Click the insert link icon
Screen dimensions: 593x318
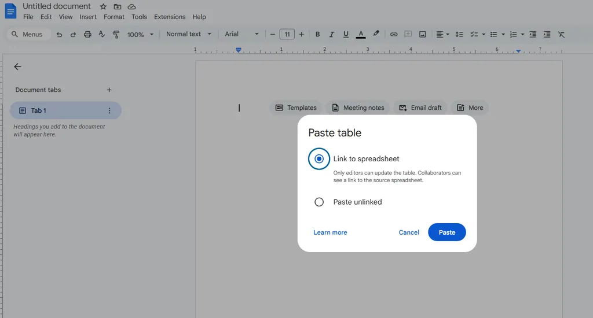click(394, 35)
